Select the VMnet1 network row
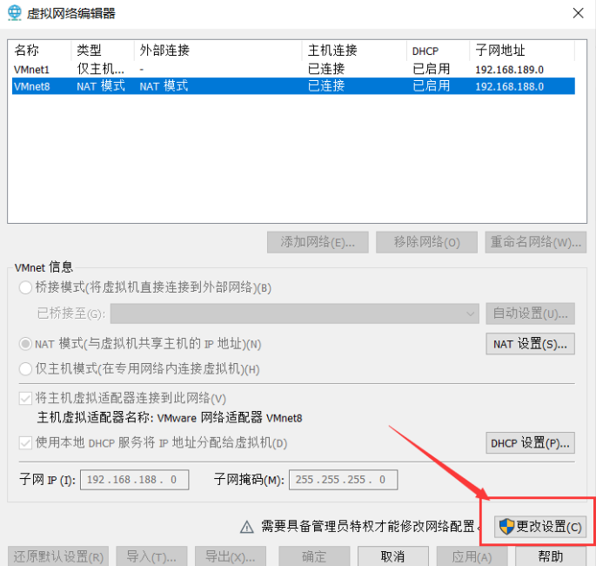Viewport: 596px width, 566px height. pyautogui.click(x=293, y=70)
